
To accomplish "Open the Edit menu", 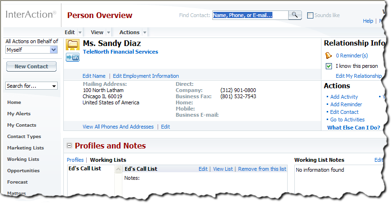I will pyautogui.click(x=70, y=32).
